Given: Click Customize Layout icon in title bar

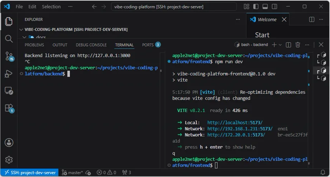Looking at the screenshot, I should [246, 7].
